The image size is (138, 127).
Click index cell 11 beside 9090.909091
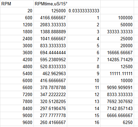[84, 87]
